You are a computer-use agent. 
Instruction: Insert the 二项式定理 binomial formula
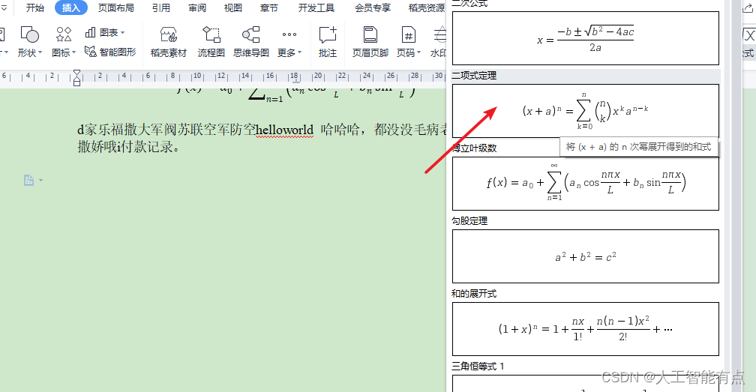pos(585,111)
